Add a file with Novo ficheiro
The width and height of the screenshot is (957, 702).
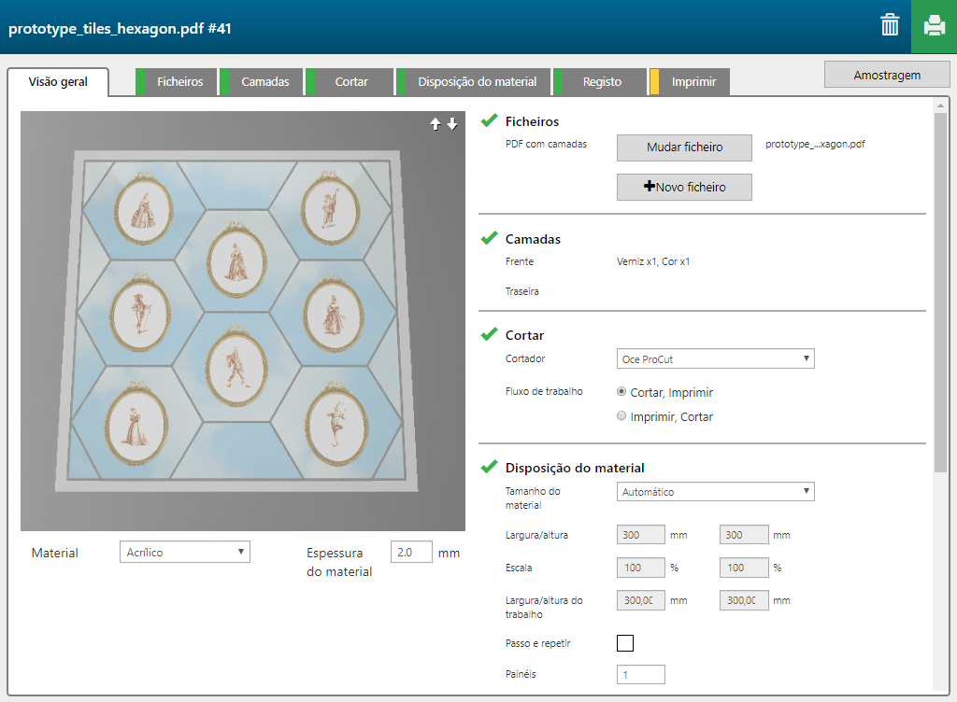(684, 187)
